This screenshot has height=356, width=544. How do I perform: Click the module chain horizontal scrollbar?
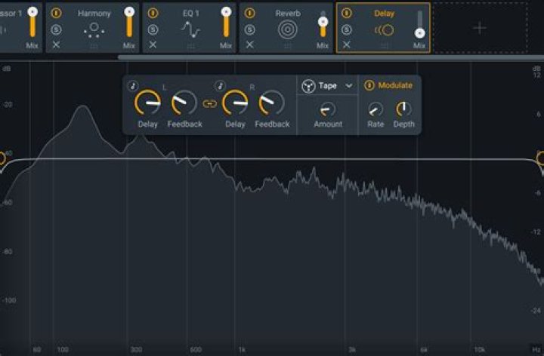click(x=302, y=57)
